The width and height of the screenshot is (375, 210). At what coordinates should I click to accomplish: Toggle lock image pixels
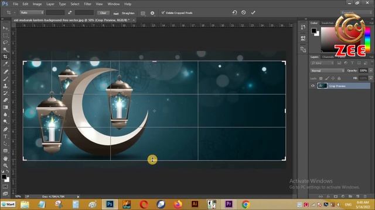click(327, 78)
